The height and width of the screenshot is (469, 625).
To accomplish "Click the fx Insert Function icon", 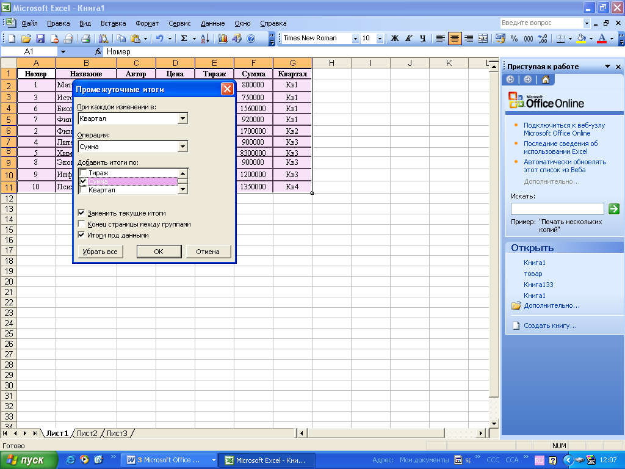I will click(98, 51).
